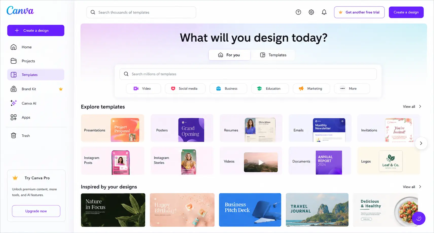
Task: Click the Brand Kit crown badge
Action: (61, 89)
